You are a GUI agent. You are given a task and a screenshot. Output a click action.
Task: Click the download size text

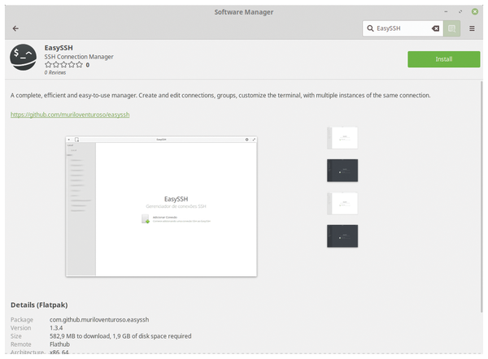pyautogui.click(x=120, y=336)
